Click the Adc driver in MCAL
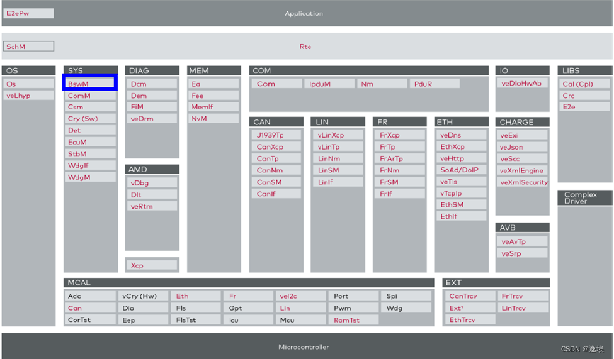 91,296
